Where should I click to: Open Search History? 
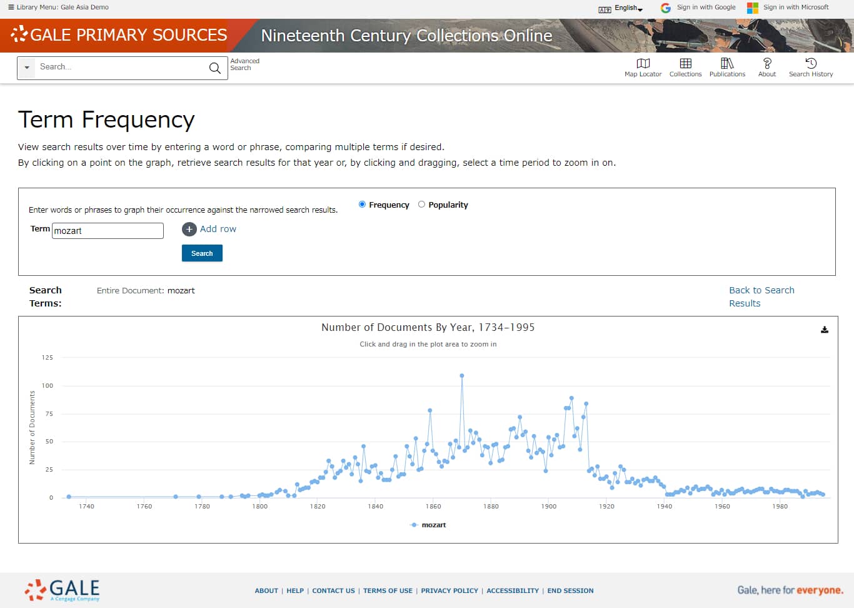[x=811, y=68]
